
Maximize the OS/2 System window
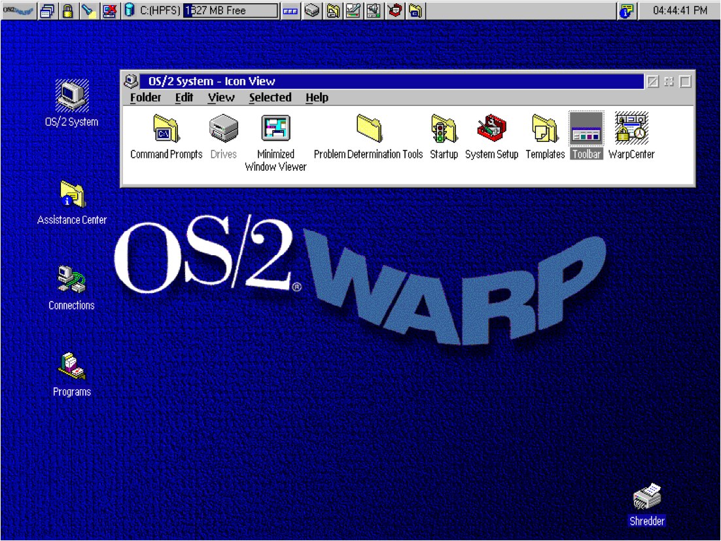point(685,81)
